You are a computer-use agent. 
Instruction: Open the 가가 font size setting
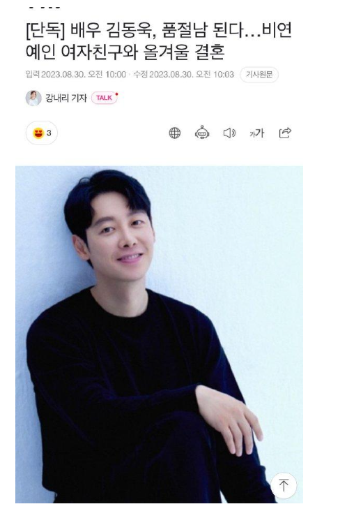[x=257, y=133]
